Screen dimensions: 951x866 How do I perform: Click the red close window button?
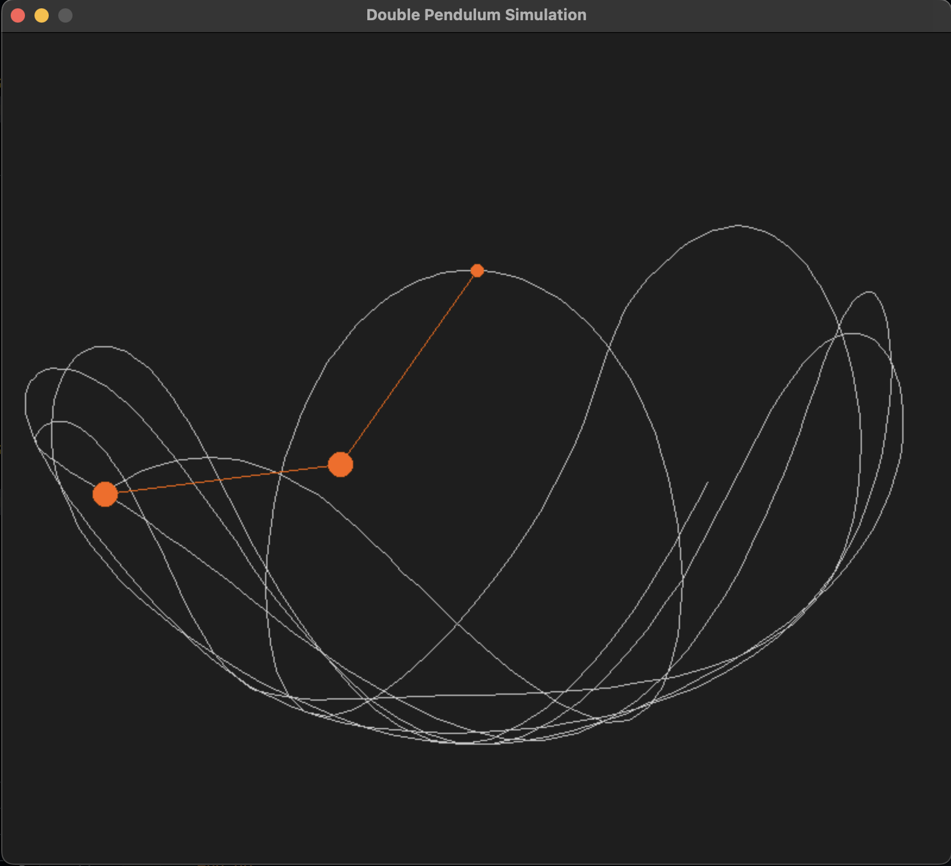point(18,15)
